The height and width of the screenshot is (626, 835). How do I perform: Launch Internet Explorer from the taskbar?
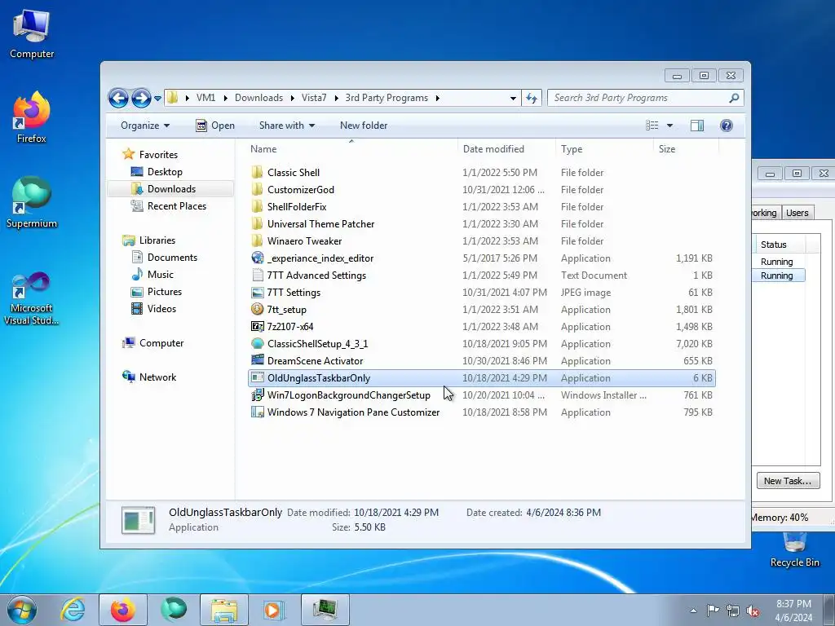click(73, 610)
